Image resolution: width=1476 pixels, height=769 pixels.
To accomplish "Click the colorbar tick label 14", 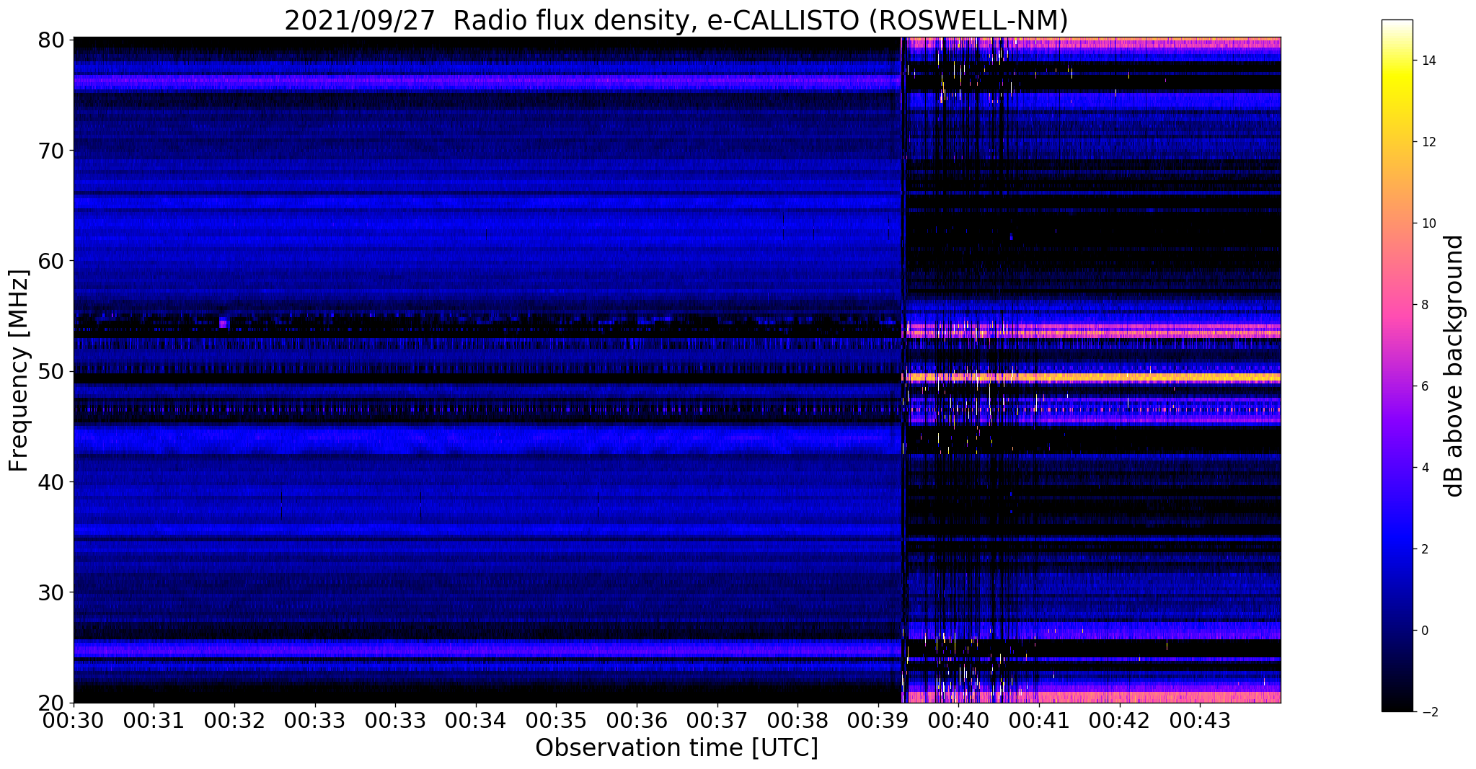I will coord(1428,61).
